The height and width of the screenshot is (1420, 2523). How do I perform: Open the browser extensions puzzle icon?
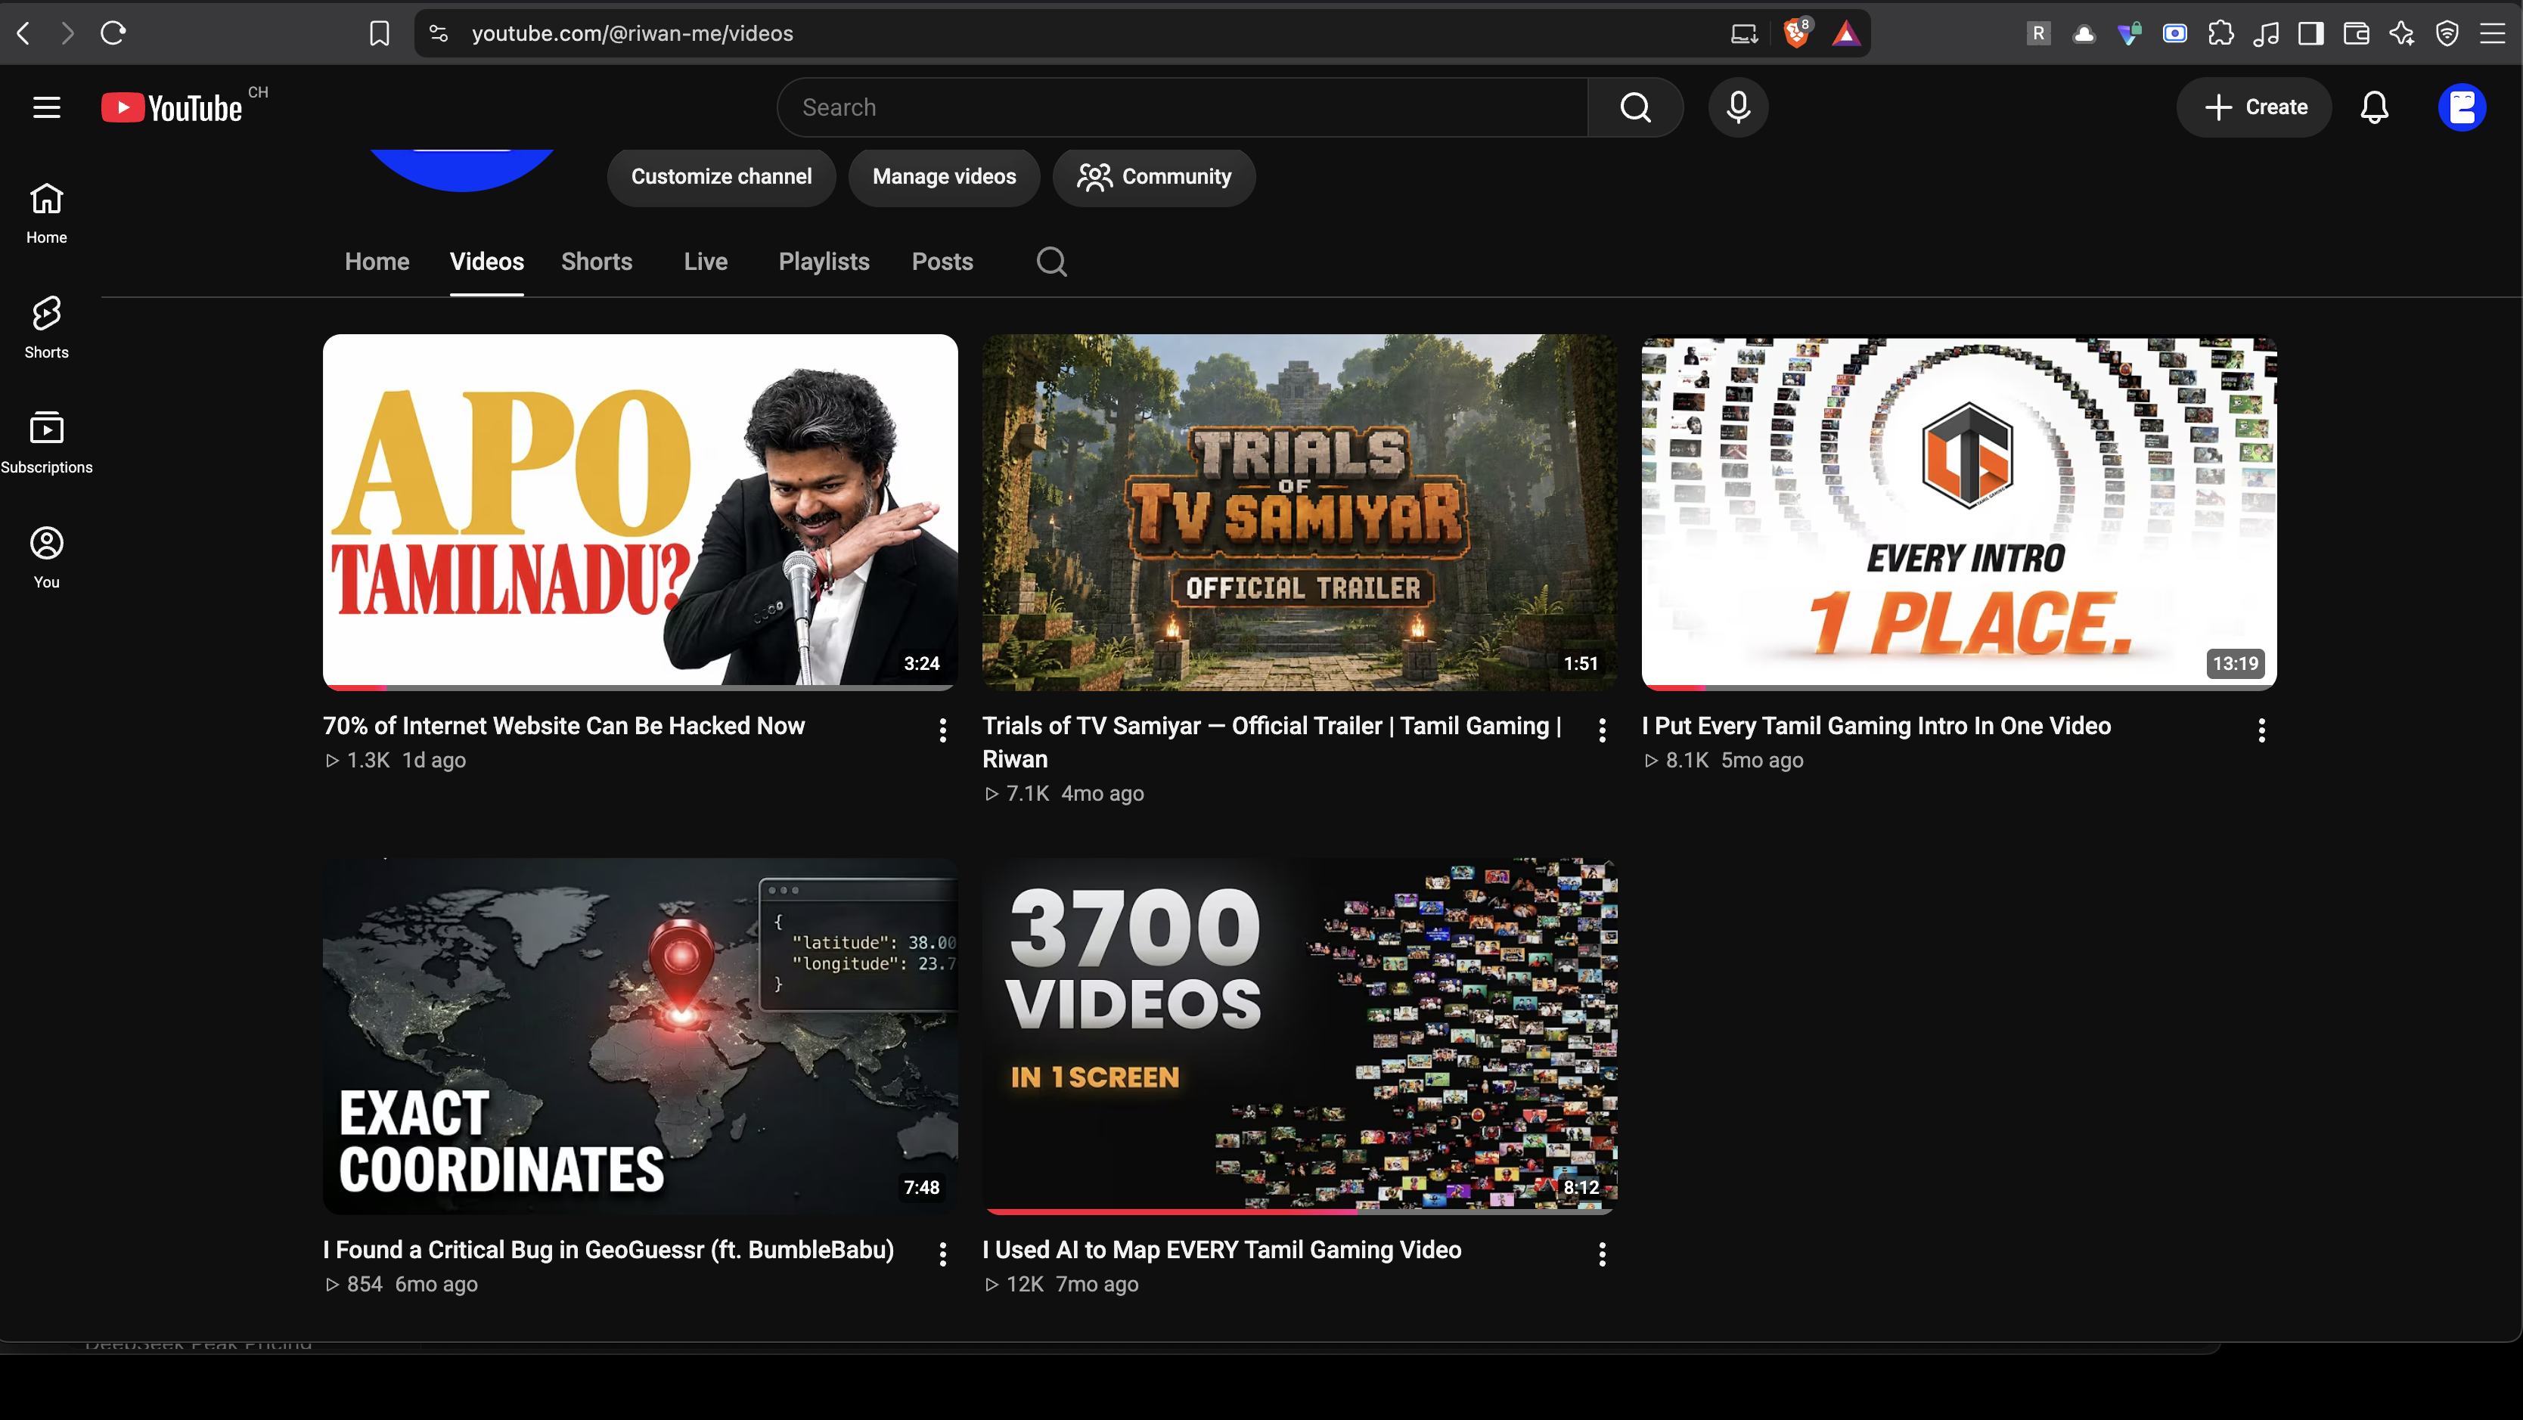(2220, 33)
